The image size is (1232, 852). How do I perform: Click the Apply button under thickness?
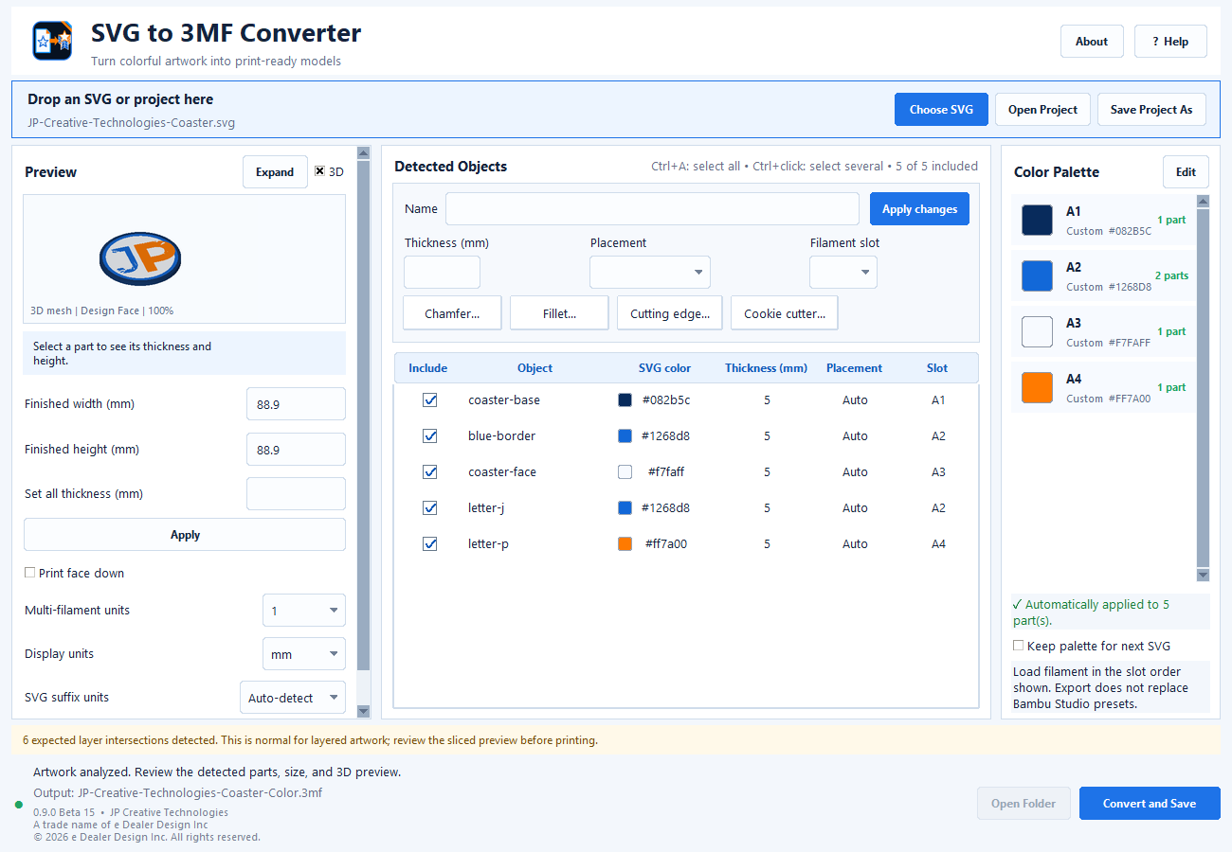pos(185,535)
